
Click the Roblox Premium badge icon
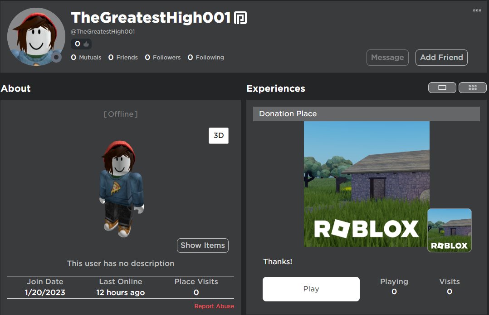pyautogui.click(x=240, y=18)
